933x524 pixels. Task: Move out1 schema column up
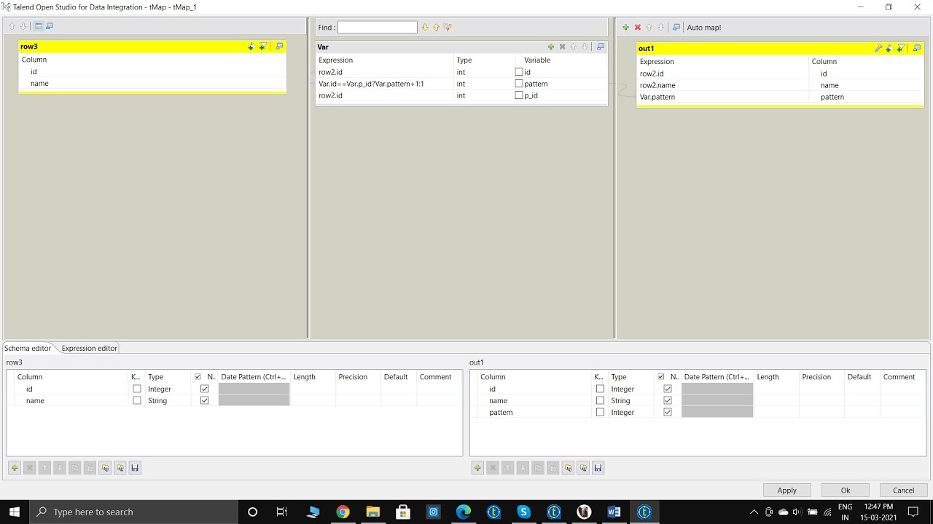click(508, 468)
